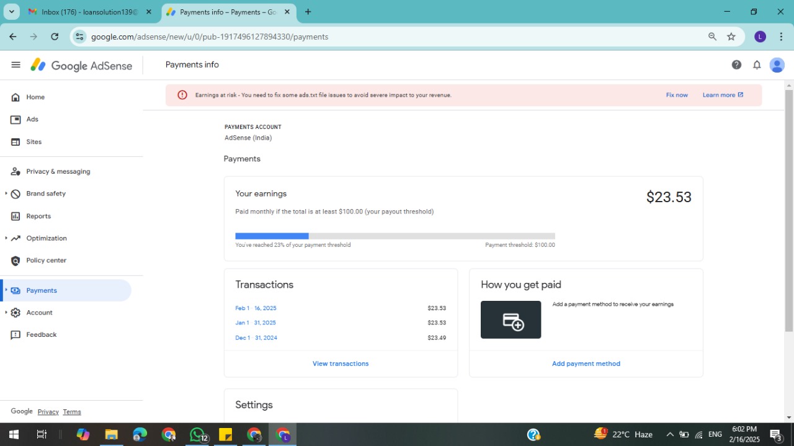This screenshot has width=794, height=446.
Task: Click the payment method card graphic
Action: pos(511,319)
